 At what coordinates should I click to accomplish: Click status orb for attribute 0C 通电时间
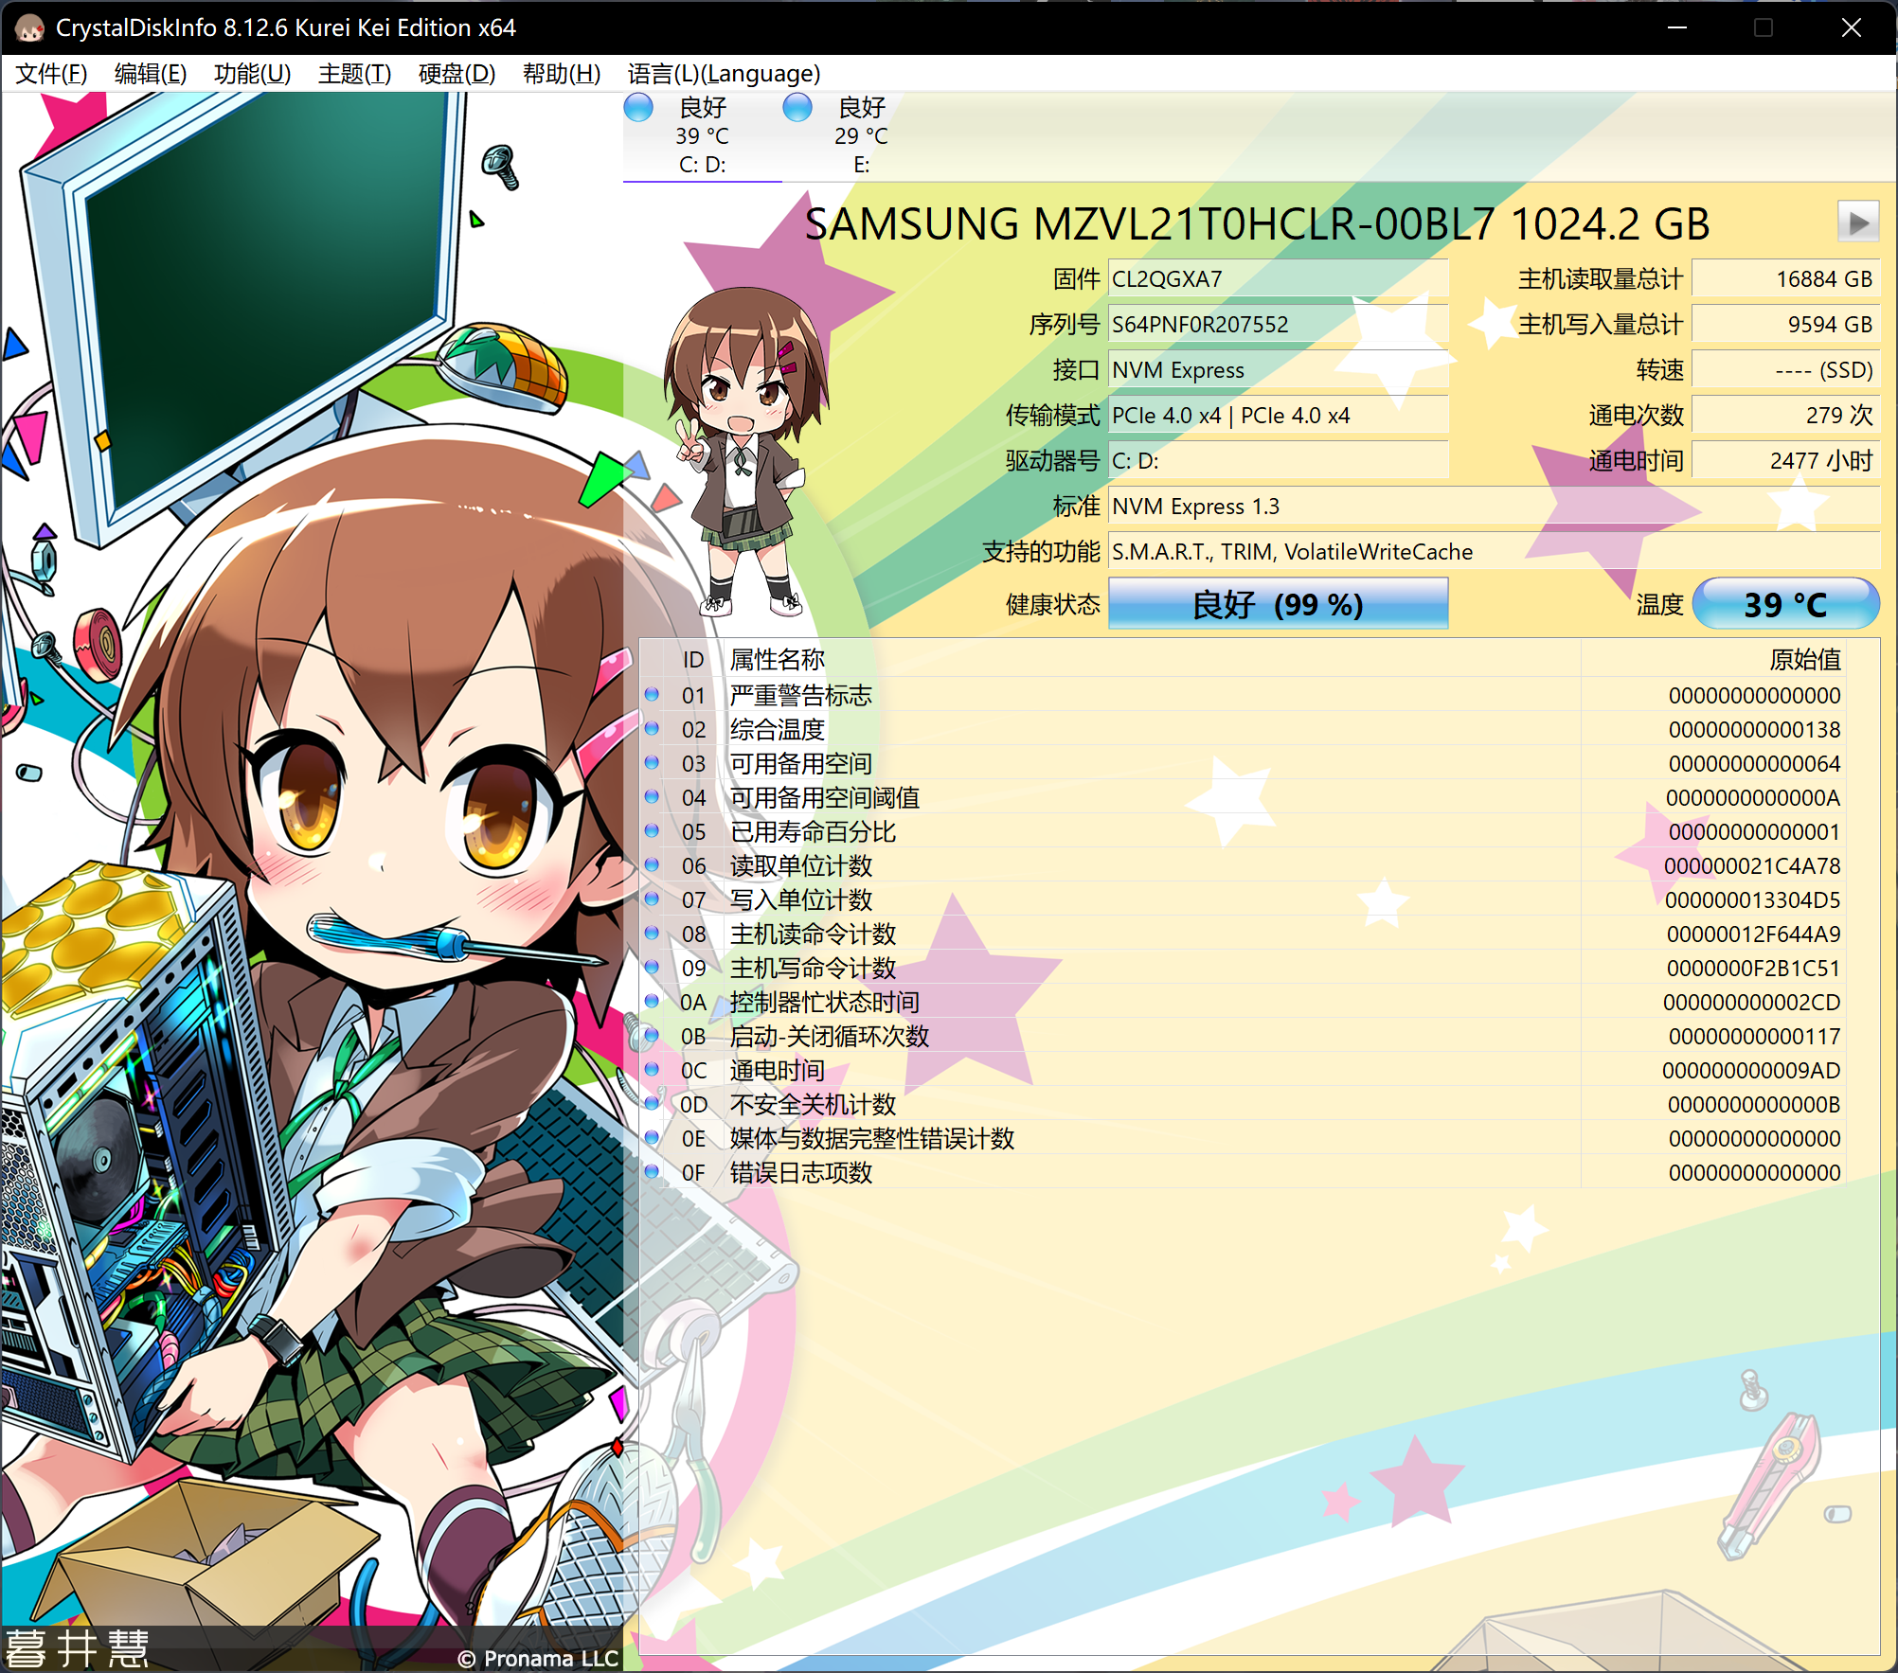pyautogui.click(x=652, y=1070)
